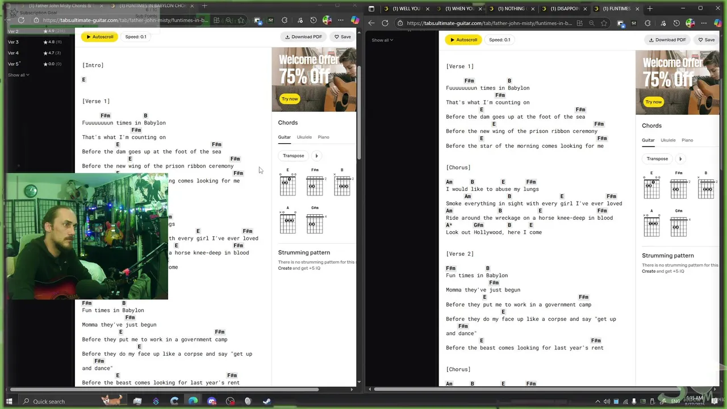Open the right browser's three-dot menu

pyautogui.click(x=704, y=23)
